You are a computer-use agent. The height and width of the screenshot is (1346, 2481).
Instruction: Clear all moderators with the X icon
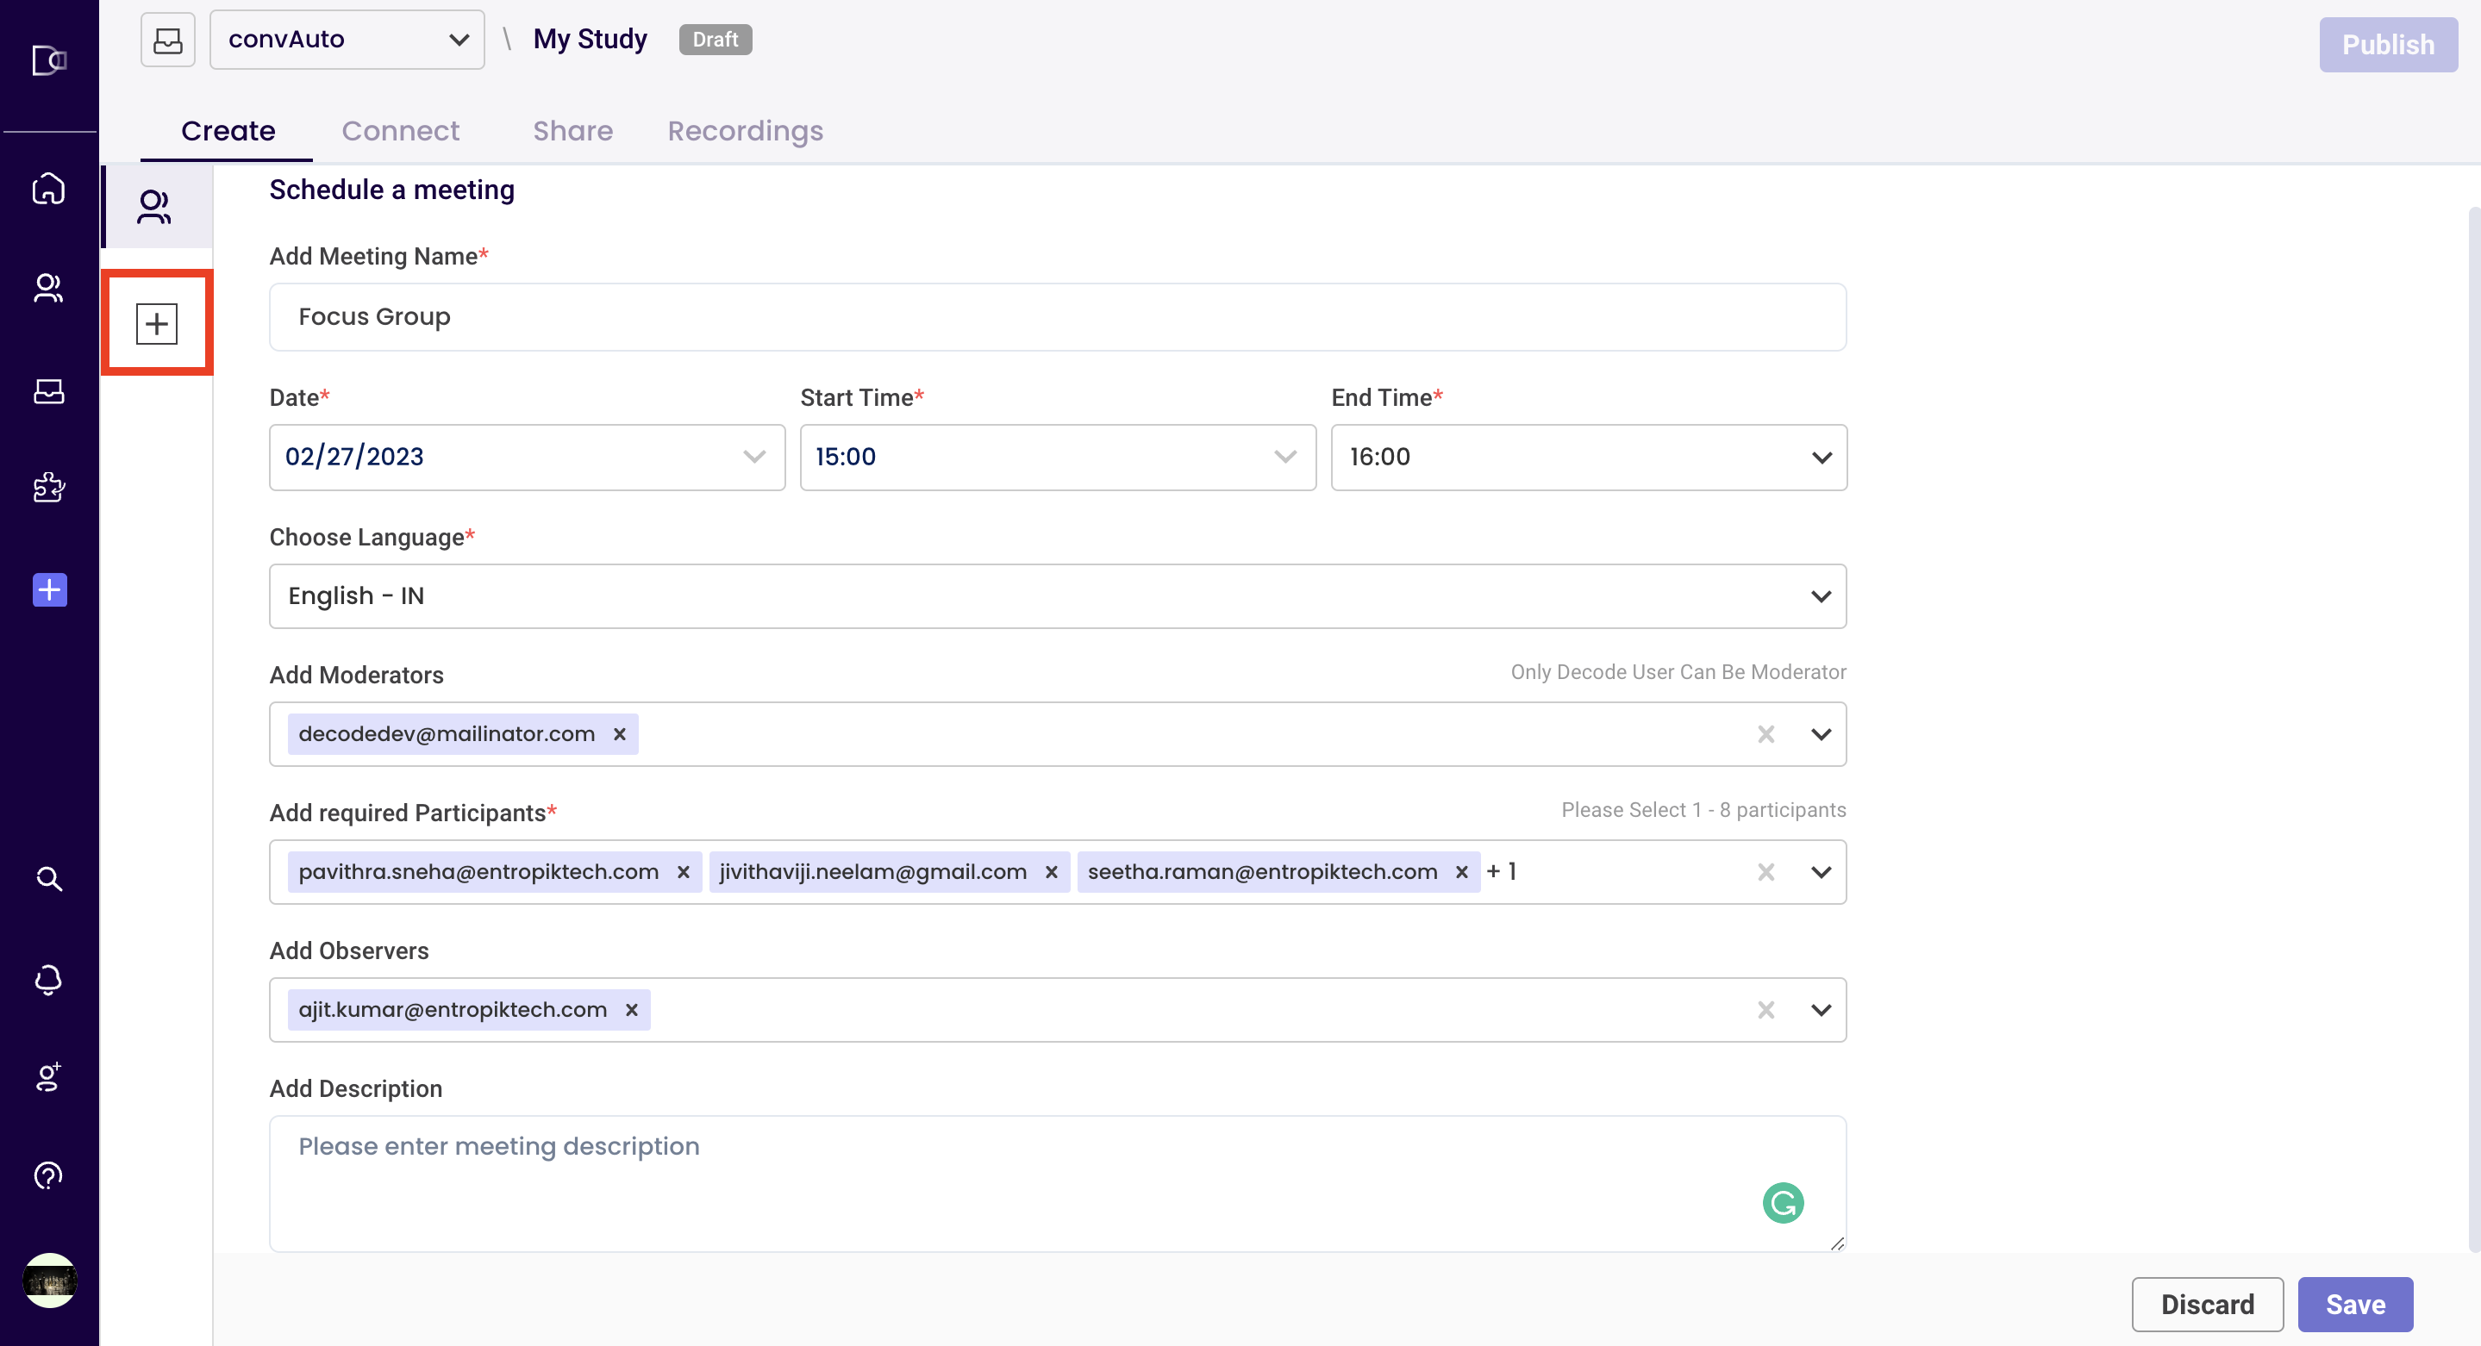click(1765, 733)
